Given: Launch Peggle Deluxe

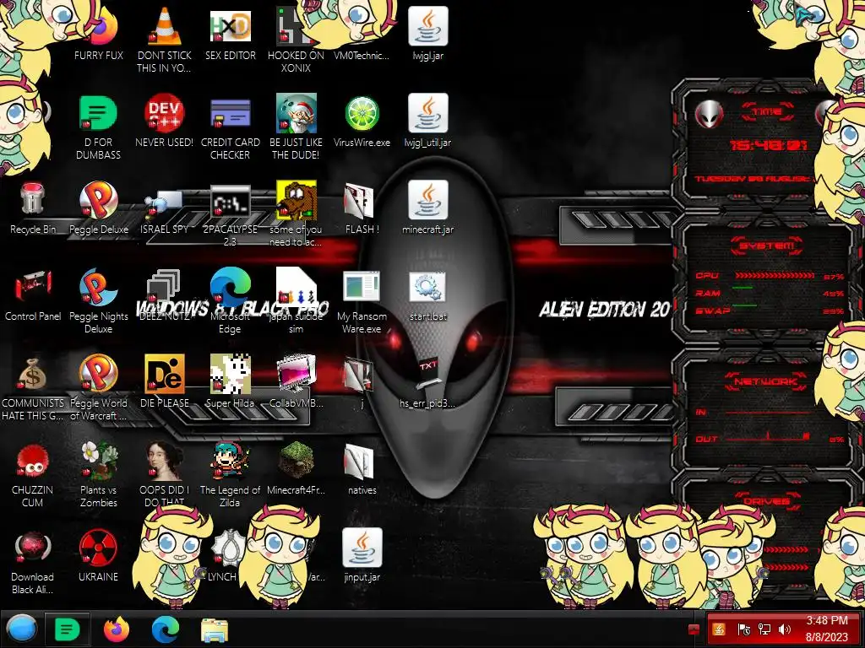Looking at the screenshot, I should [x=99, y=199].
